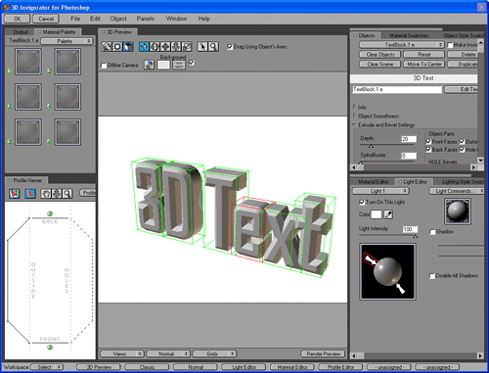Select the arrow pointer tool in 3D Preview
The width and height of the screenshot is (489, 373).
[202, 47]
